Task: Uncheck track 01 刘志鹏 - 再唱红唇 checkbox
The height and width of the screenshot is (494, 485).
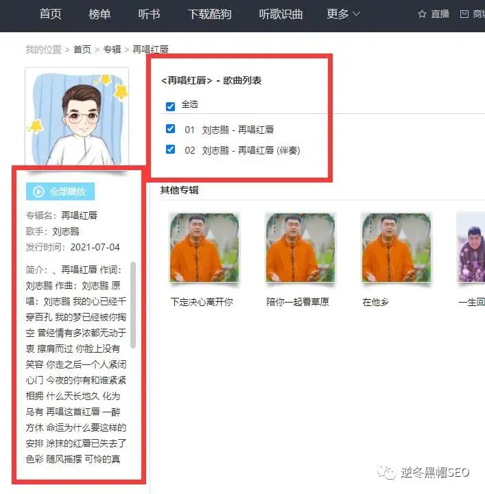Action: (x=170, y=128)
